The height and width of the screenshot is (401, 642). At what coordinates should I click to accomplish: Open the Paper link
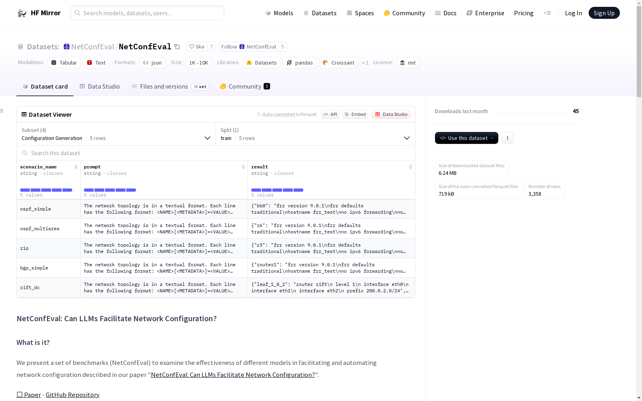(x=28, y=395)
